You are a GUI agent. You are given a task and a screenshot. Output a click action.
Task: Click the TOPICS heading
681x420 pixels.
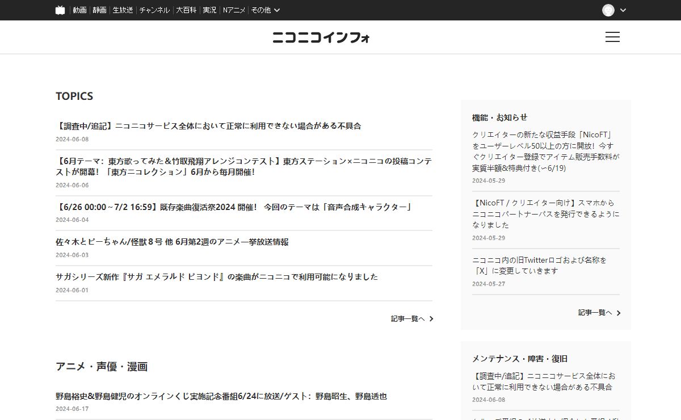[x=74, y=96]
